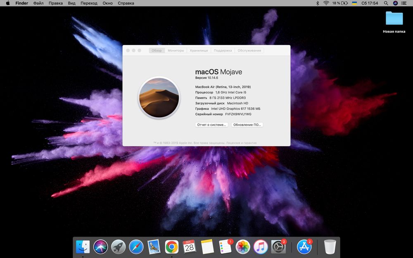Click the macOS Mojave desert image
The image size is (413, 258).
[x=159, y=98]
